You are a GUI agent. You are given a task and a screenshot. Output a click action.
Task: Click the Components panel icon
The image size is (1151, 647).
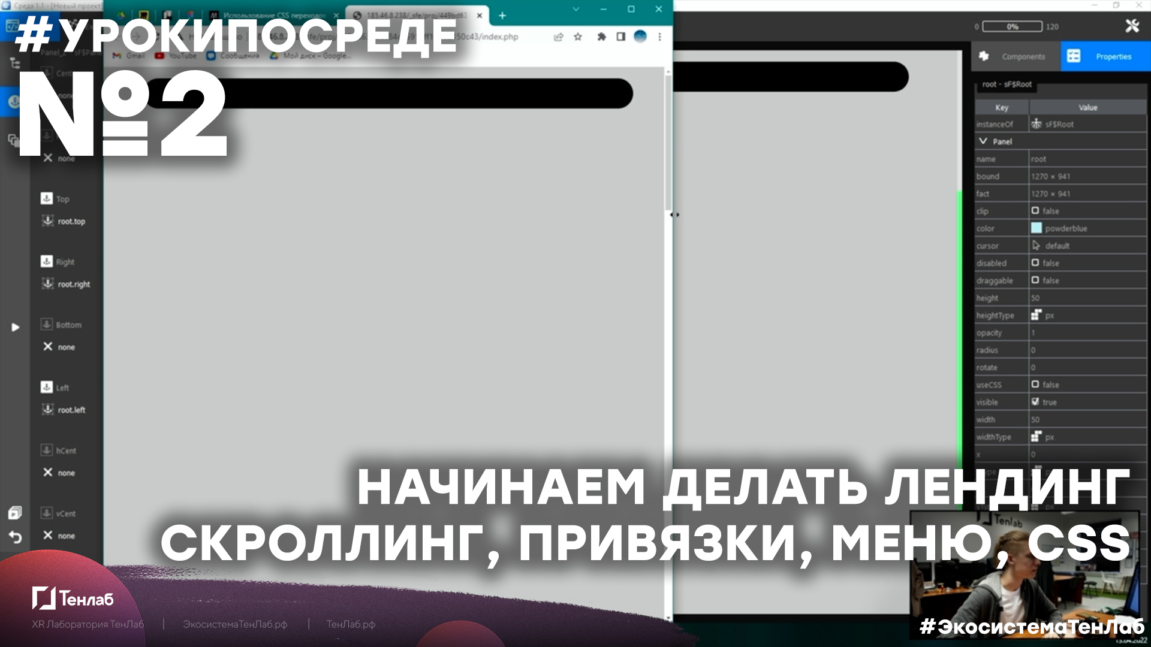[x=987, y=55]
